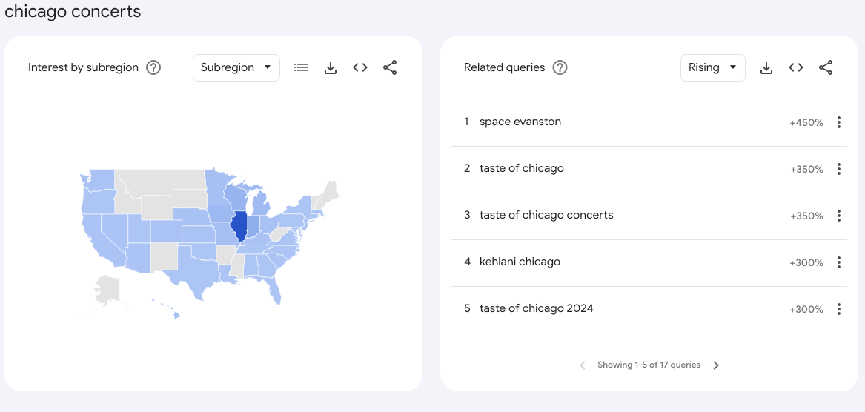The width and height of the screenshot is (865, 412).
Task: Select Illinois on the map
Action: pos(239,226)
